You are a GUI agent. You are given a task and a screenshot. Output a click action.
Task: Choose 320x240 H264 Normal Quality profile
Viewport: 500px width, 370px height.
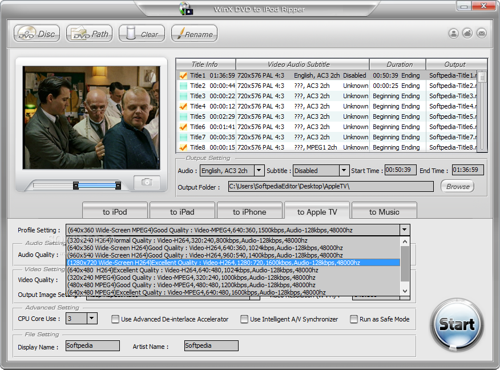pos(233,240)
